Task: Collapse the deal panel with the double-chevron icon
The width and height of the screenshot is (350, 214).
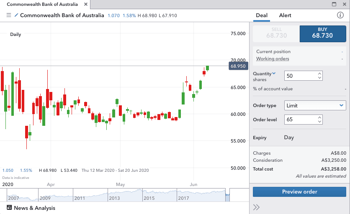Action: pos(257,207)
